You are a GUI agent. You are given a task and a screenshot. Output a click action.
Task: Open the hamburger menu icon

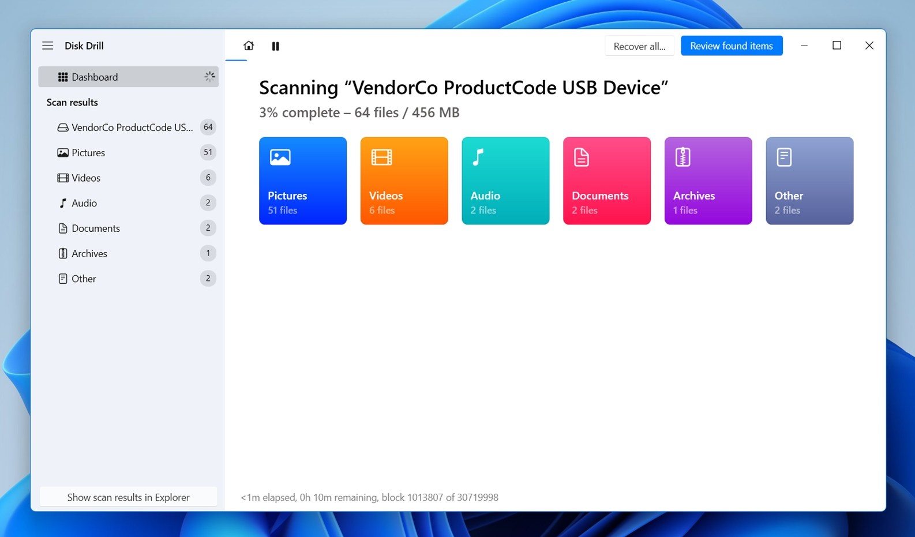[x=48, y=46]
